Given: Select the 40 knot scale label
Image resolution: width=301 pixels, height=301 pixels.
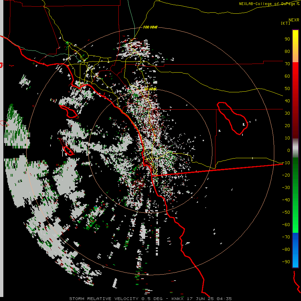Looking at the screenshot, I should [287, 101].
